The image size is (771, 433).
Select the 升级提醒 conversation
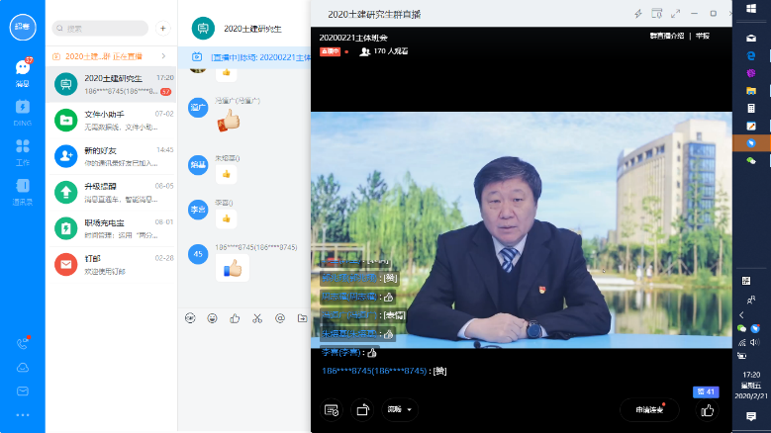(x=111, y=193)
